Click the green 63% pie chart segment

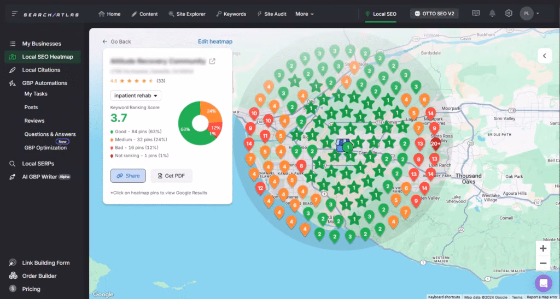tap(187, 128)
